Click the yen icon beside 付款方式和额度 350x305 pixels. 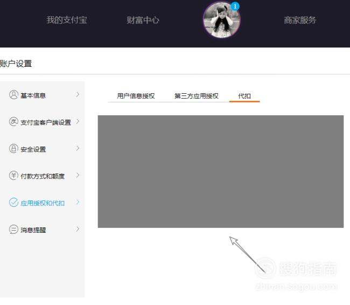[x=13, y=175]
